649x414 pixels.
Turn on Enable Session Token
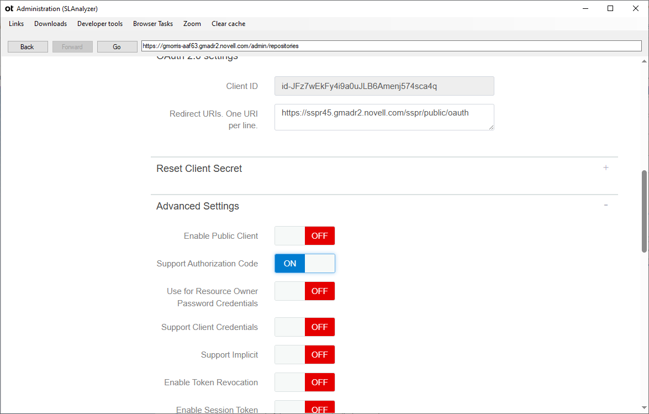click(x=304, y=408)
